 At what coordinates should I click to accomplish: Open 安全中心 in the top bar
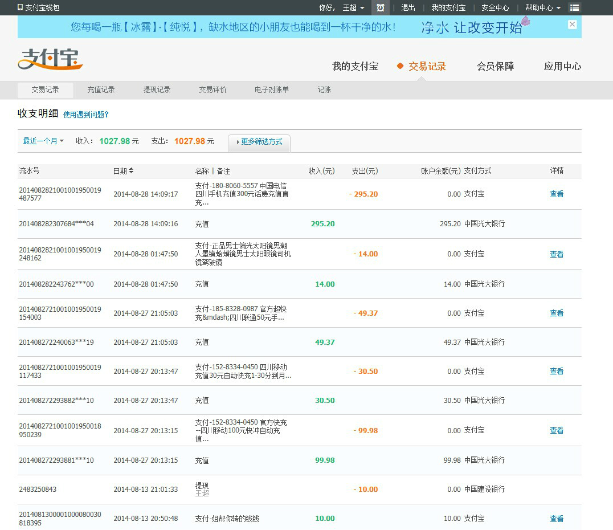495,7
